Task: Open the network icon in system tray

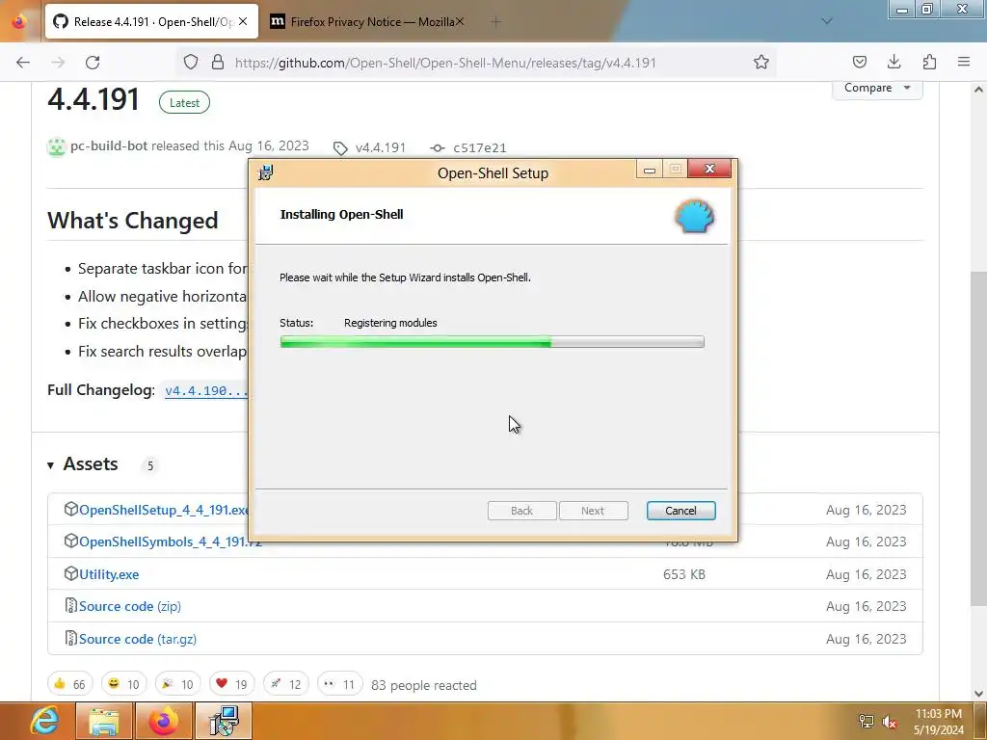Action: [x=867, y=722]
